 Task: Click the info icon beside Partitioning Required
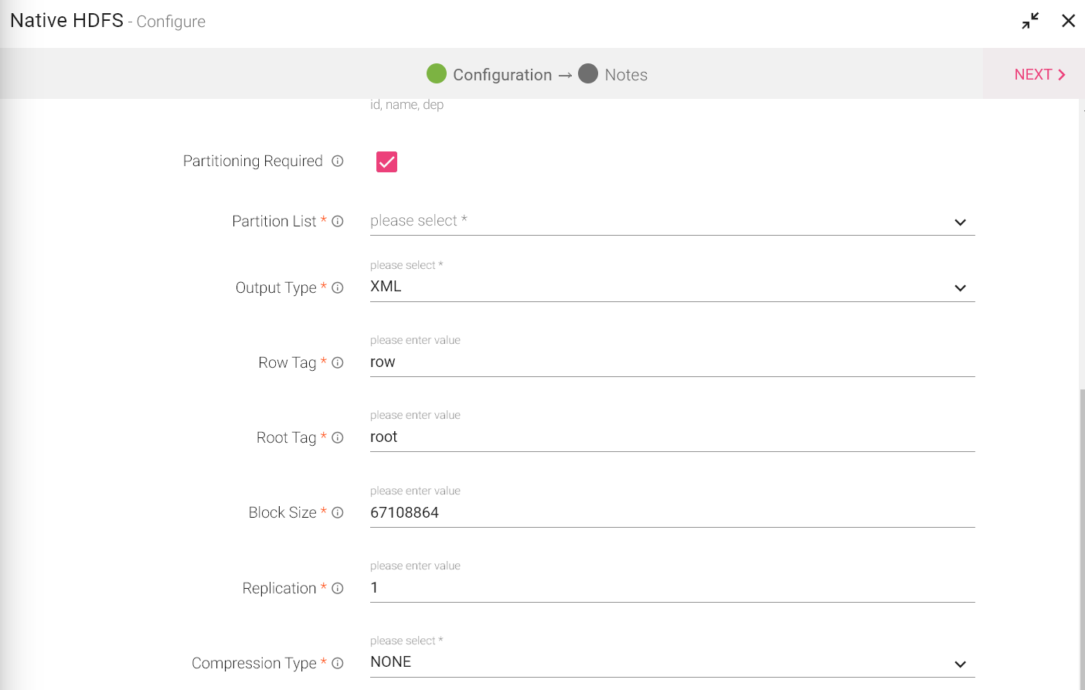click(x=338, y=161)
